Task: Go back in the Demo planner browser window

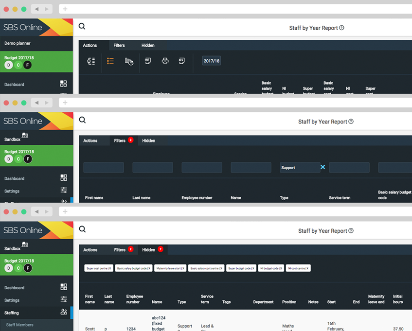Action: click(x=37, y=9)
